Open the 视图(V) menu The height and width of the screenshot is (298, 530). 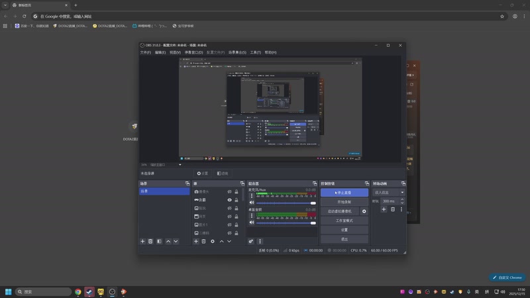click(x=175, y=52)
